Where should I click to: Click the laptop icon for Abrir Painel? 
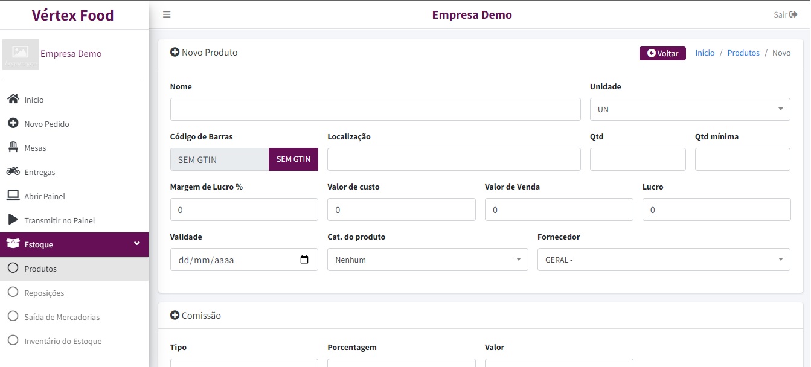13,196
